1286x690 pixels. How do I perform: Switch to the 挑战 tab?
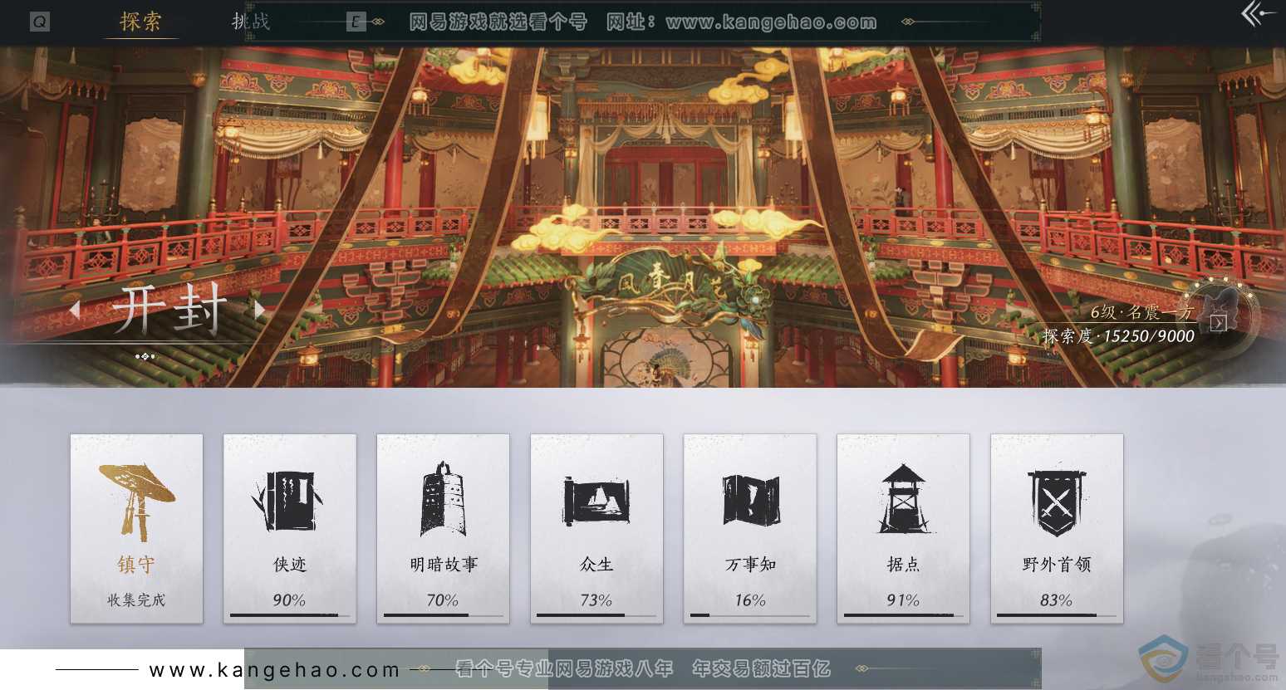(251, 21)
